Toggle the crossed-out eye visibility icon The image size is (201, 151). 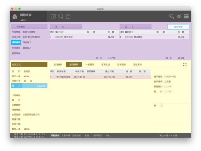(179, 16)
